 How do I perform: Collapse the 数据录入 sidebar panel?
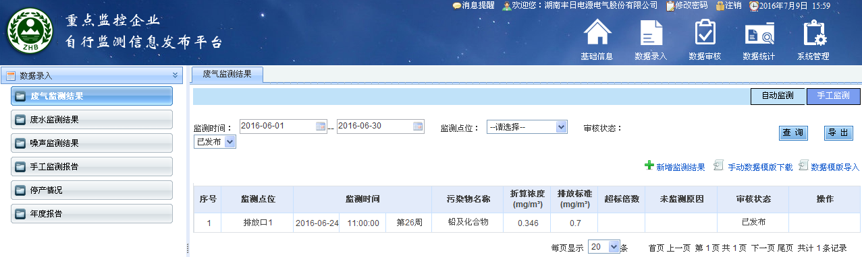pos(175,75)
